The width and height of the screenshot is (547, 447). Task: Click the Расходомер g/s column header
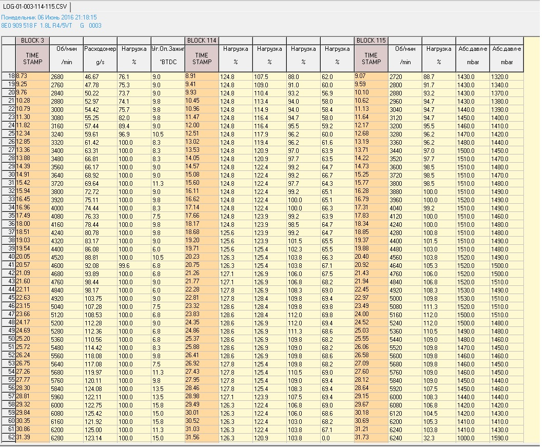pos(100,59)
